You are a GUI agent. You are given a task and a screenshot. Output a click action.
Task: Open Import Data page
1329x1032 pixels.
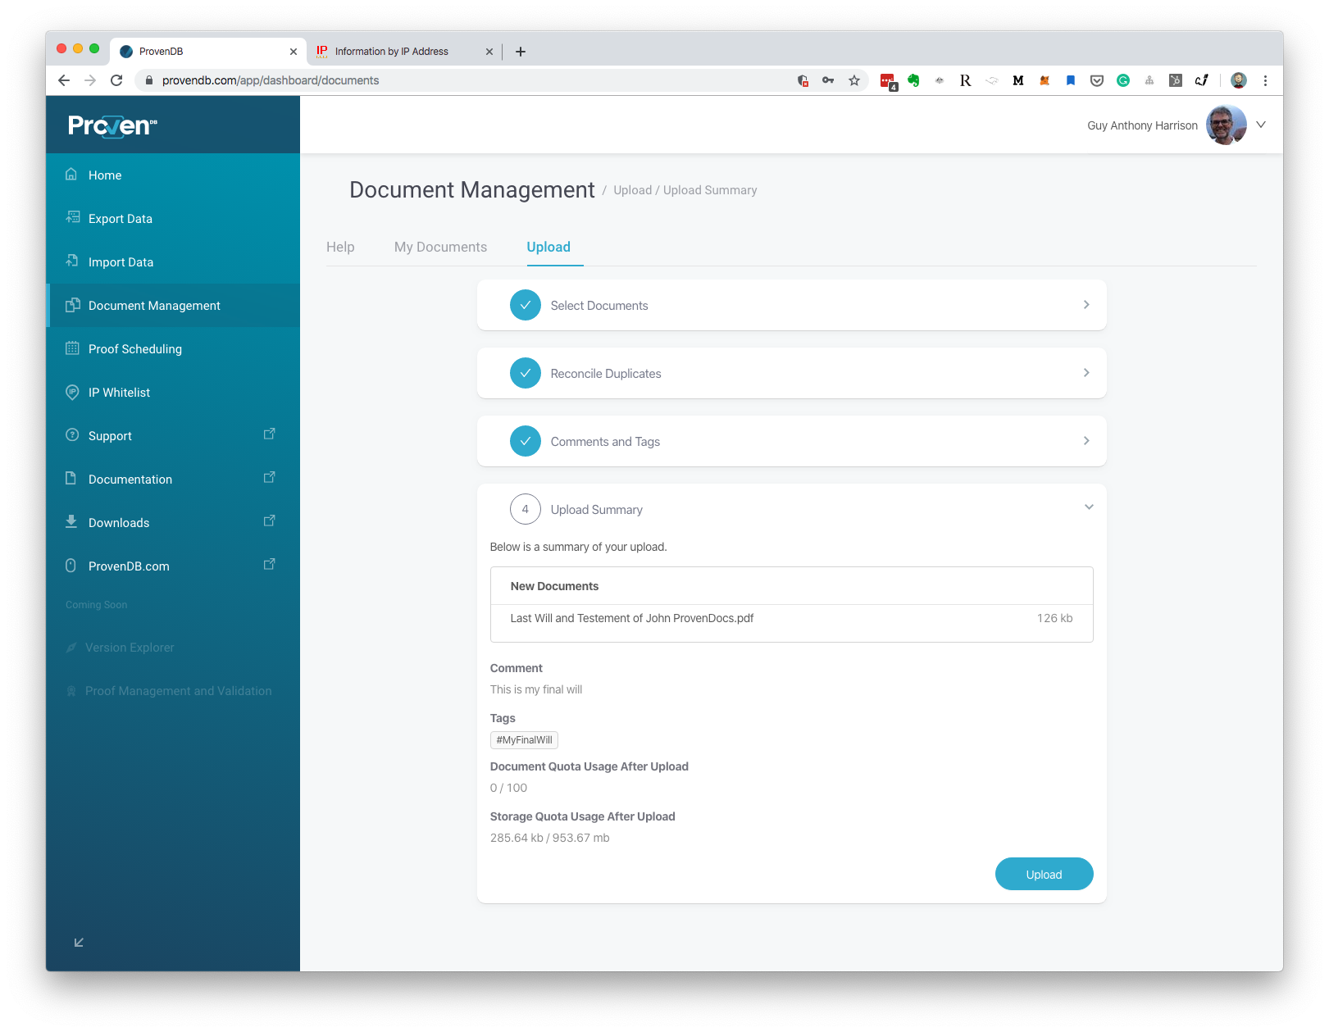point(173,262)
